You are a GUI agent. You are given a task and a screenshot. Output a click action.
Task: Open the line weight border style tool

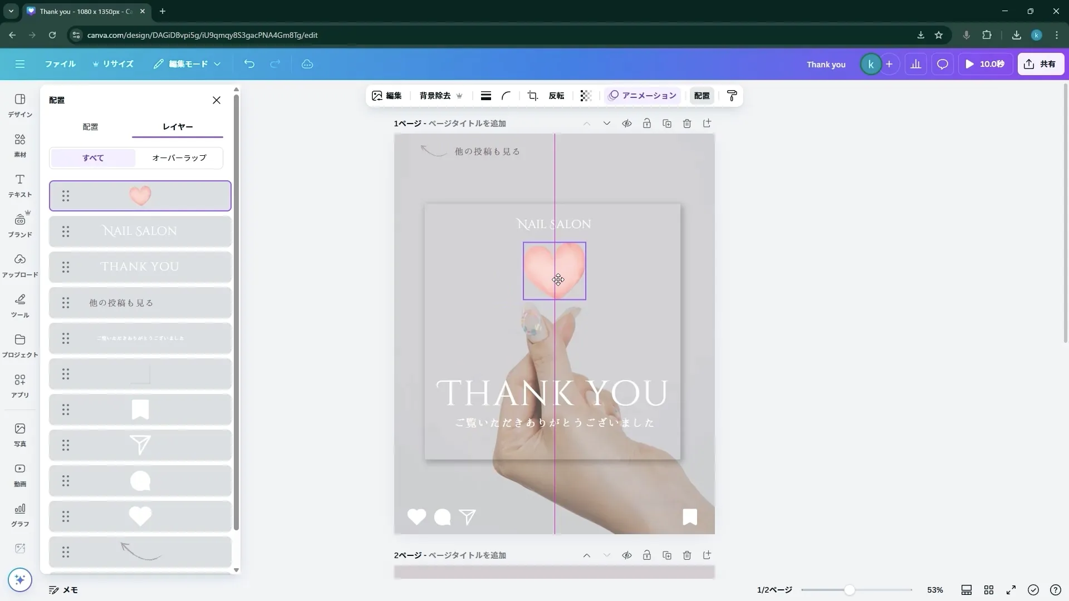click(x=486, y=96)
